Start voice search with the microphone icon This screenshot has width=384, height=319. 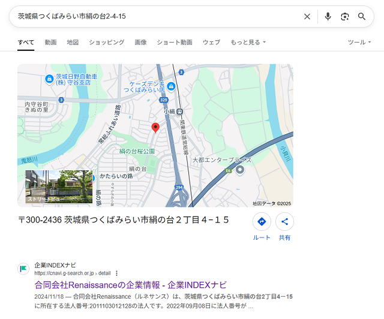328,17
